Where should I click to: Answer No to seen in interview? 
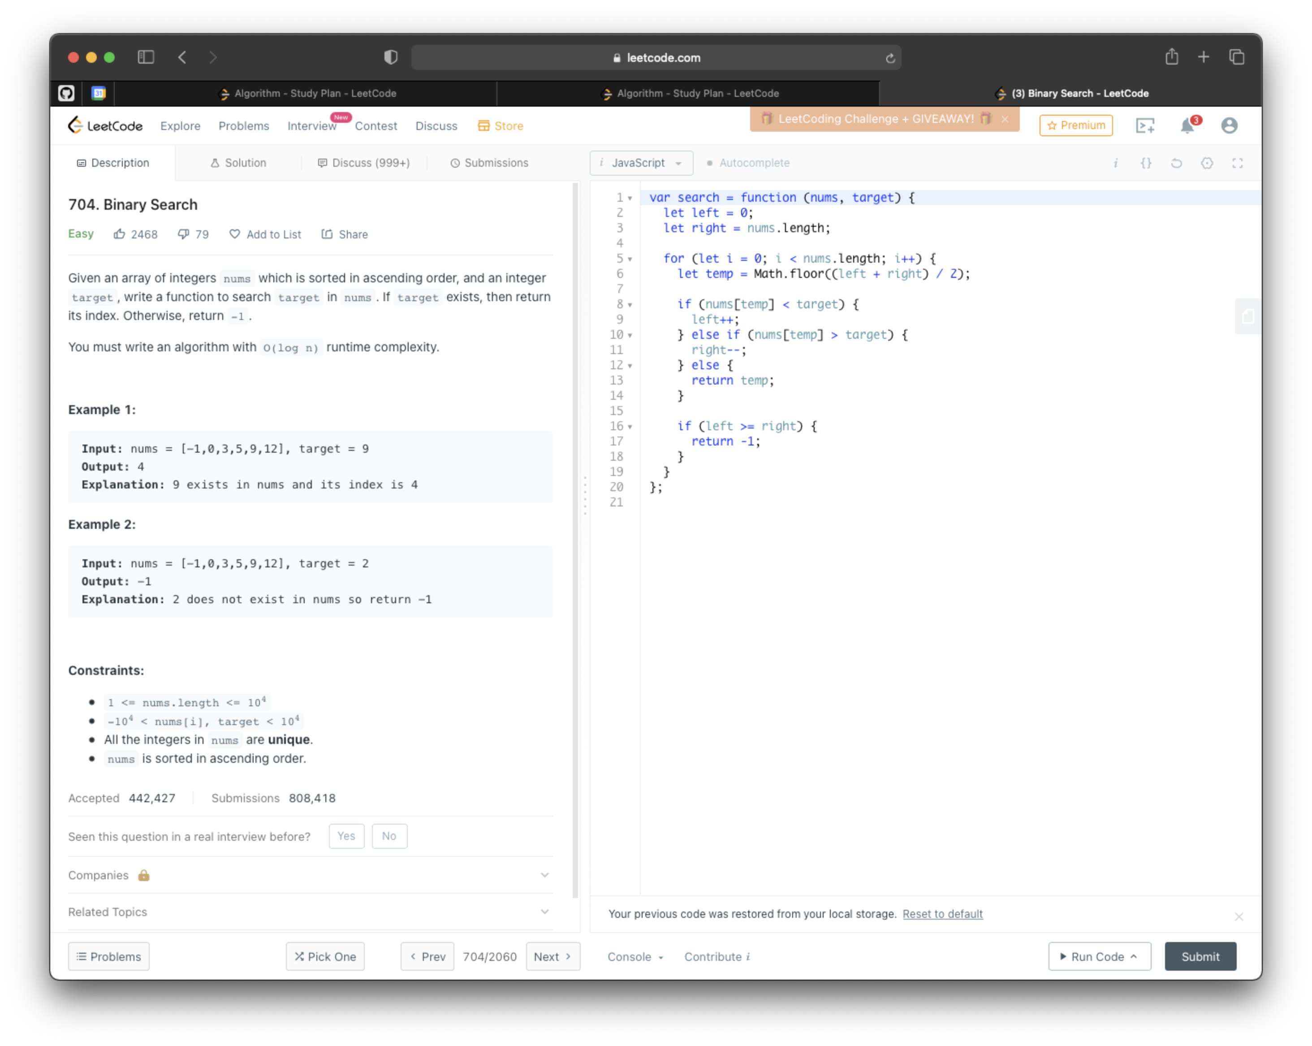click(x=389, y=836)
